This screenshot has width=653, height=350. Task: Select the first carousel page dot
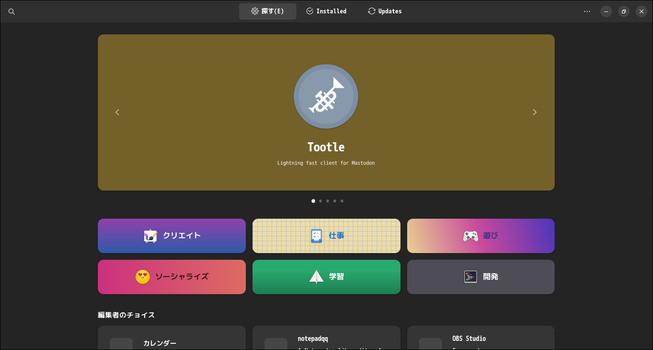(x=313, y=201)
